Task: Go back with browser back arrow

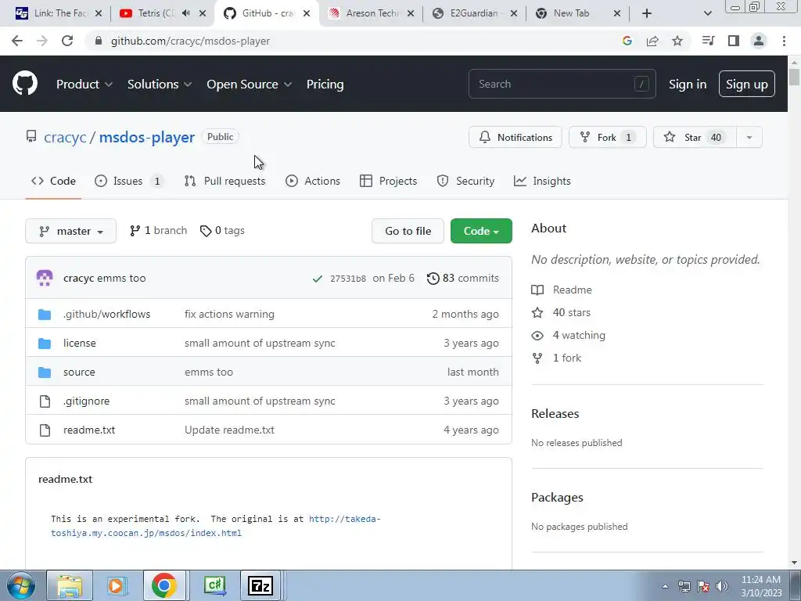Action: 17,41
